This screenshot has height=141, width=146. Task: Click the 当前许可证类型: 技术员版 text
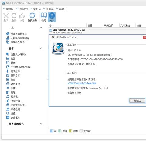pyautogui.click(x=81, y=64)
